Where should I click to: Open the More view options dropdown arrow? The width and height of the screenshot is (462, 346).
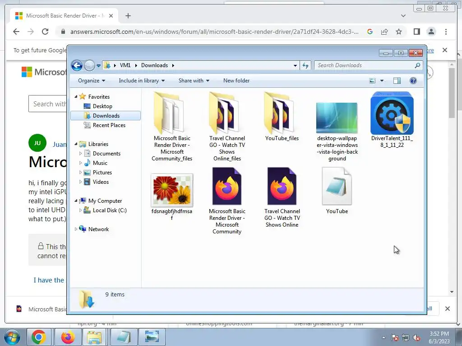coord(382,81)
